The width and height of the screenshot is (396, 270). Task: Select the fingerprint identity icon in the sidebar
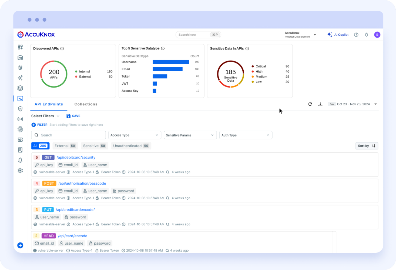pos(20,129)
